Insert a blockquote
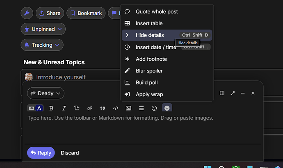Viewport: 283px width, 168px height. coord(103,108)
